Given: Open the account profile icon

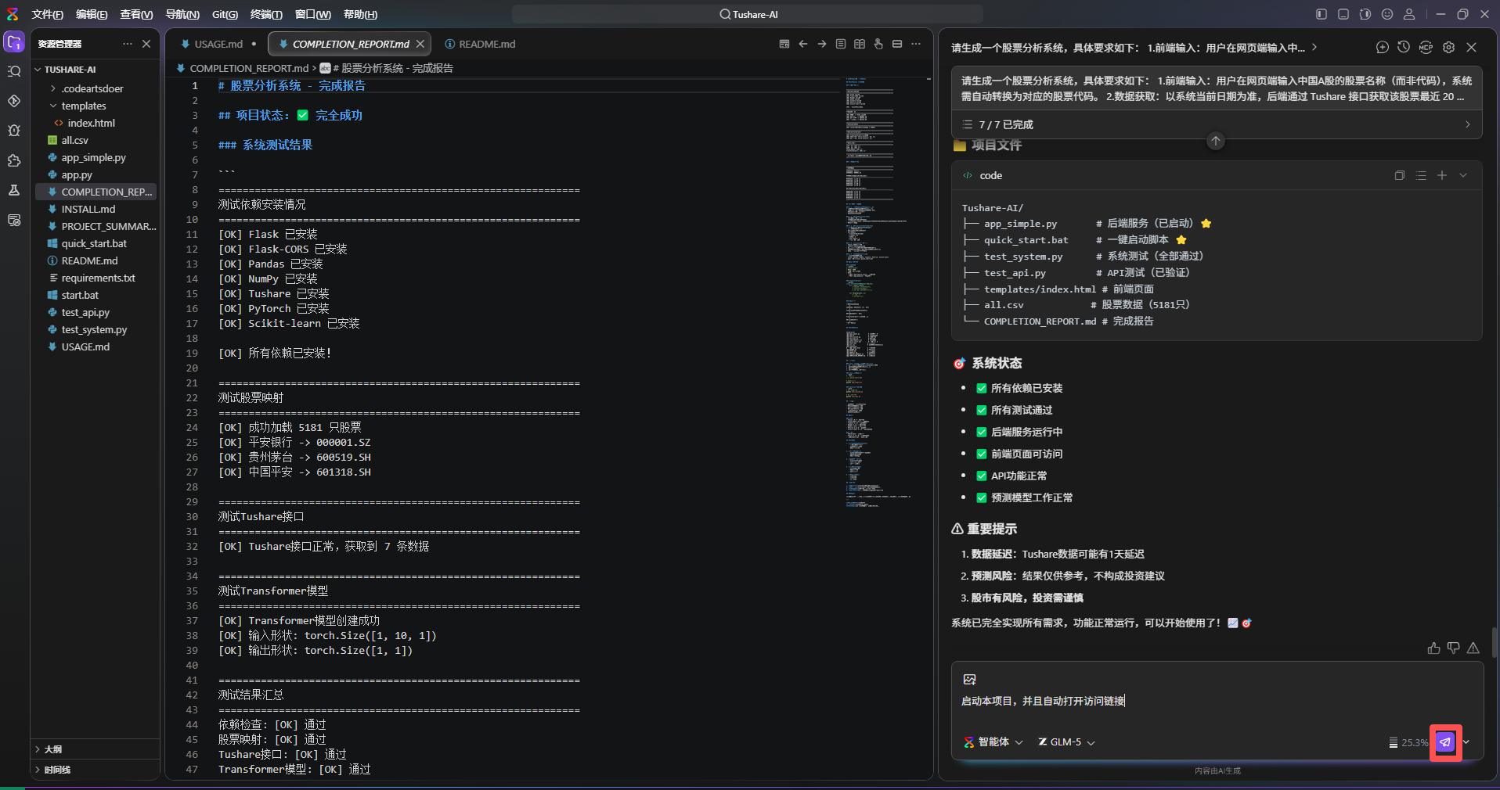Looking at the screenshot, I should click(x=1409, y=14).
